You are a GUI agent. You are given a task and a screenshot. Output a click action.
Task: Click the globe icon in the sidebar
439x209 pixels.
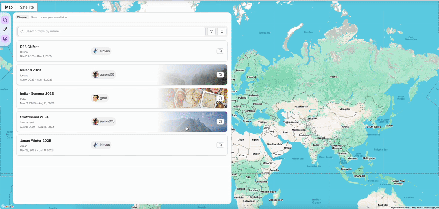5,39
